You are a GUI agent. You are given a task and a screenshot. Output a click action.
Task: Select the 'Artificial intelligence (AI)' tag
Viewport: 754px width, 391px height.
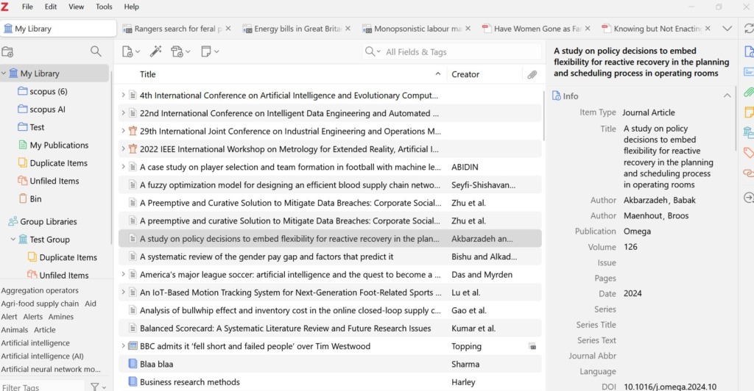[x=42, y=356]
